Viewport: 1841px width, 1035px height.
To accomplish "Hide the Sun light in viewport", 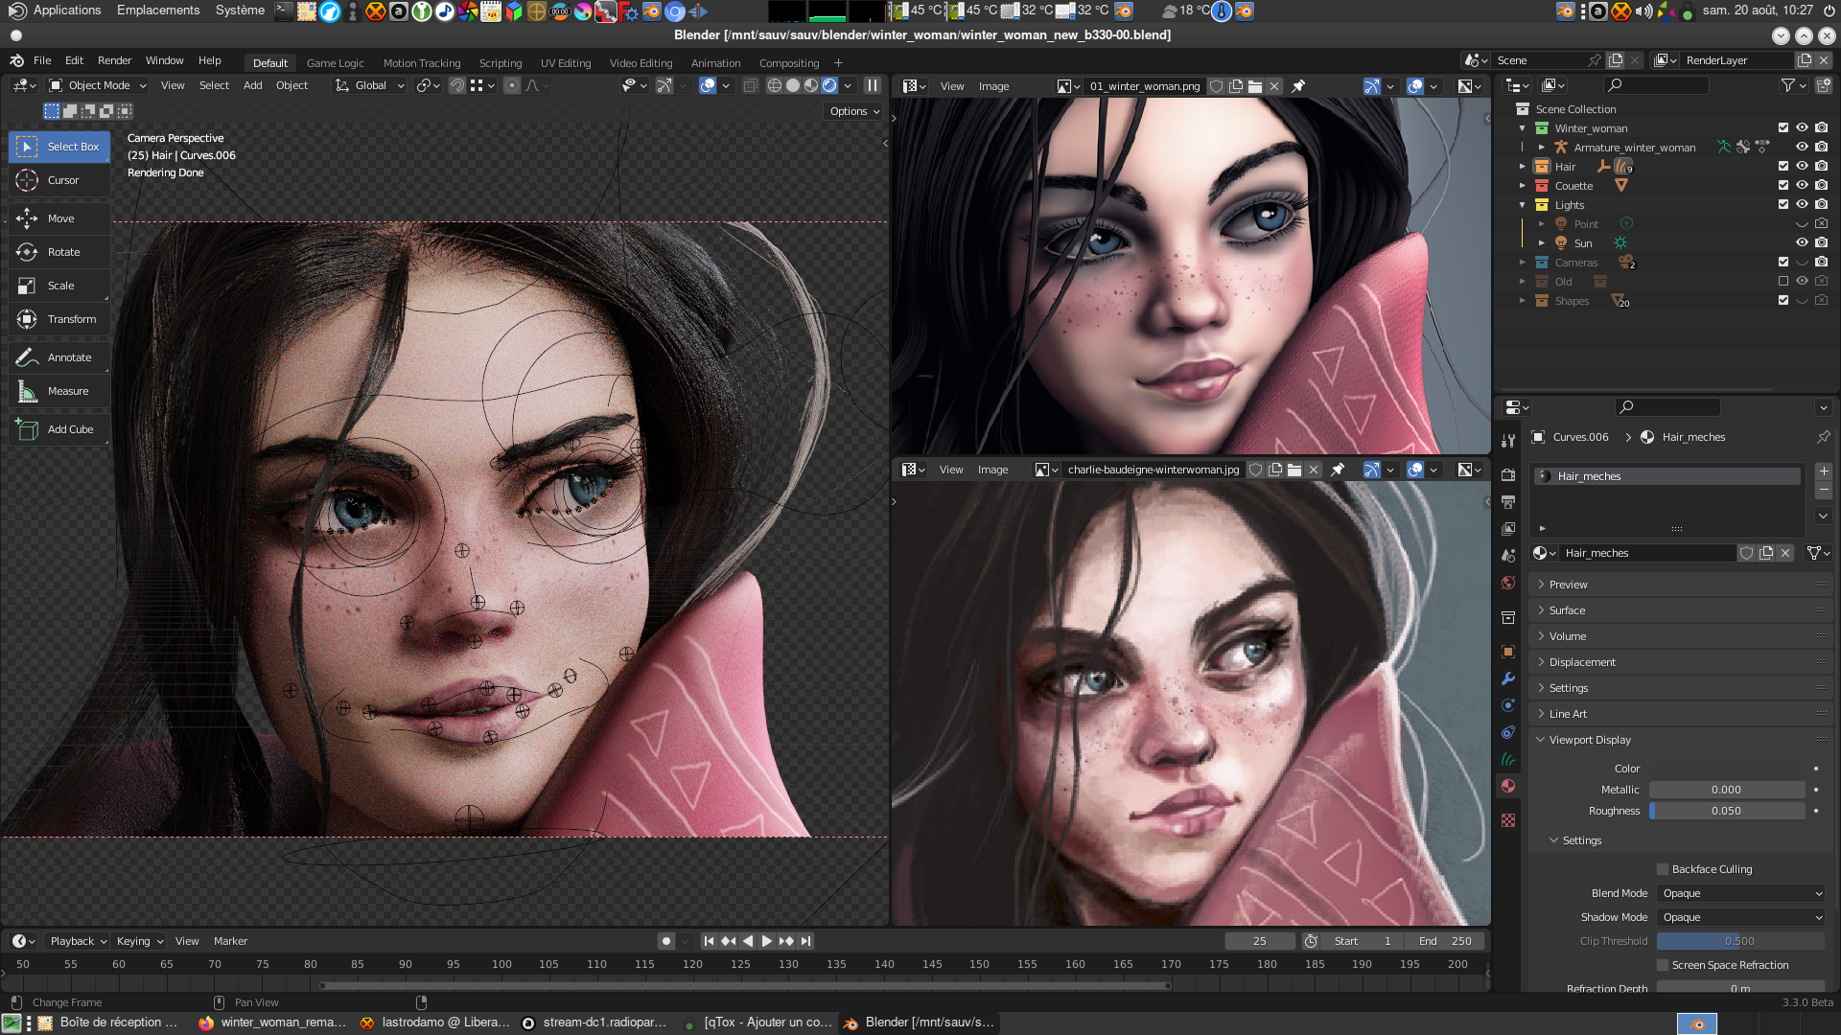I will coord(1802,242).
